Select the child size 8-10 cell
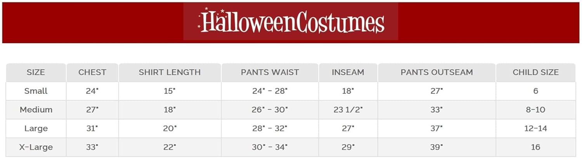This screenshot has height=158, width=582. [535, 110]
